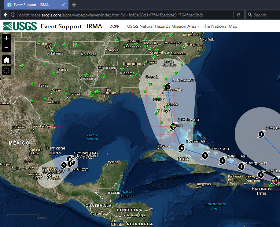280x227 pixels.
Task: Focus the browser URL address field
Action: pyautogui.click(x=125, y=15)
